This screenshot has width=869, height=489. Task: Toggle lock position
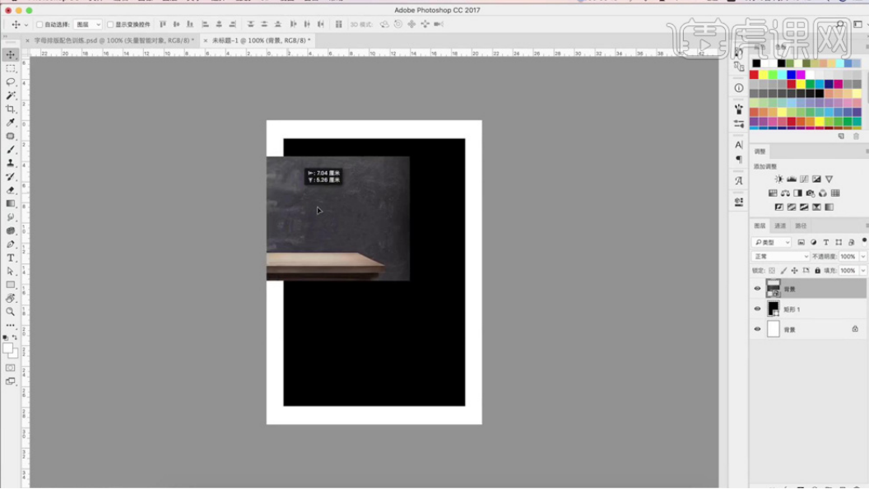click(794, 271)
